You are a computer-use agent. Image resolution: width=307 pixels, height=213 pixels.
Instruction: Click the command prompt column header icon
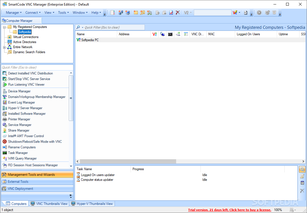pos(170,34)
